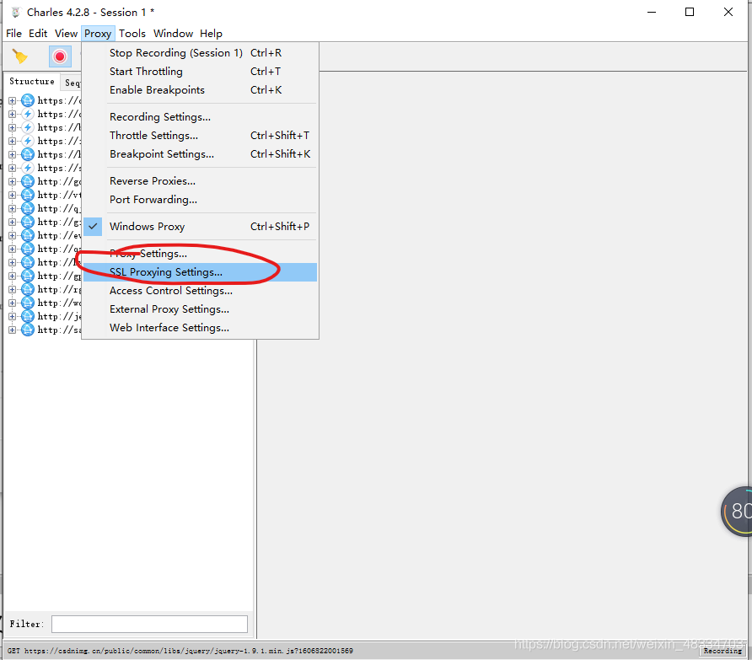The image size is (752, 660).
Task: Click the Filter text field
Action: [149, 624]
